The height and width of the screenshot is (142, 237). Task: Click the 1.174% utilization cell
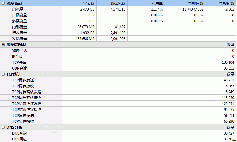coord(146,9)
